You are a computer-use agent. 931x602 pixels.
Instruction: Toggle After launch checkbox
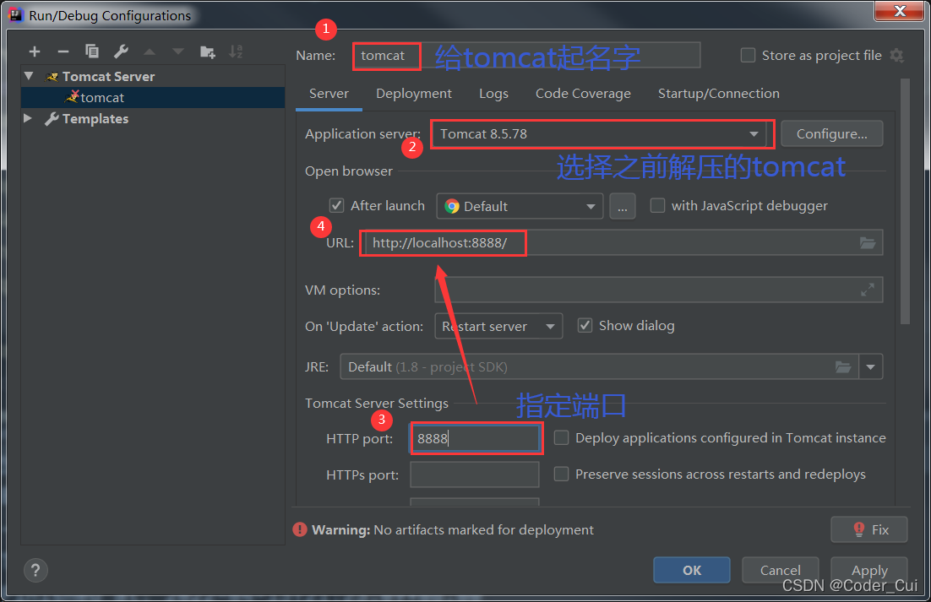coord(336,205)
